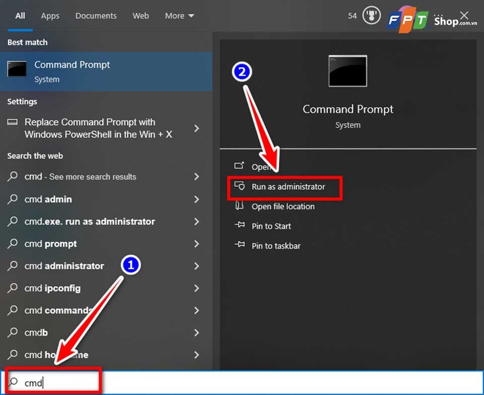Click pin icon beside Pin to taskbar
This screenshot has height=395, width=484.
pyautogui.click(x=240, y=245)
